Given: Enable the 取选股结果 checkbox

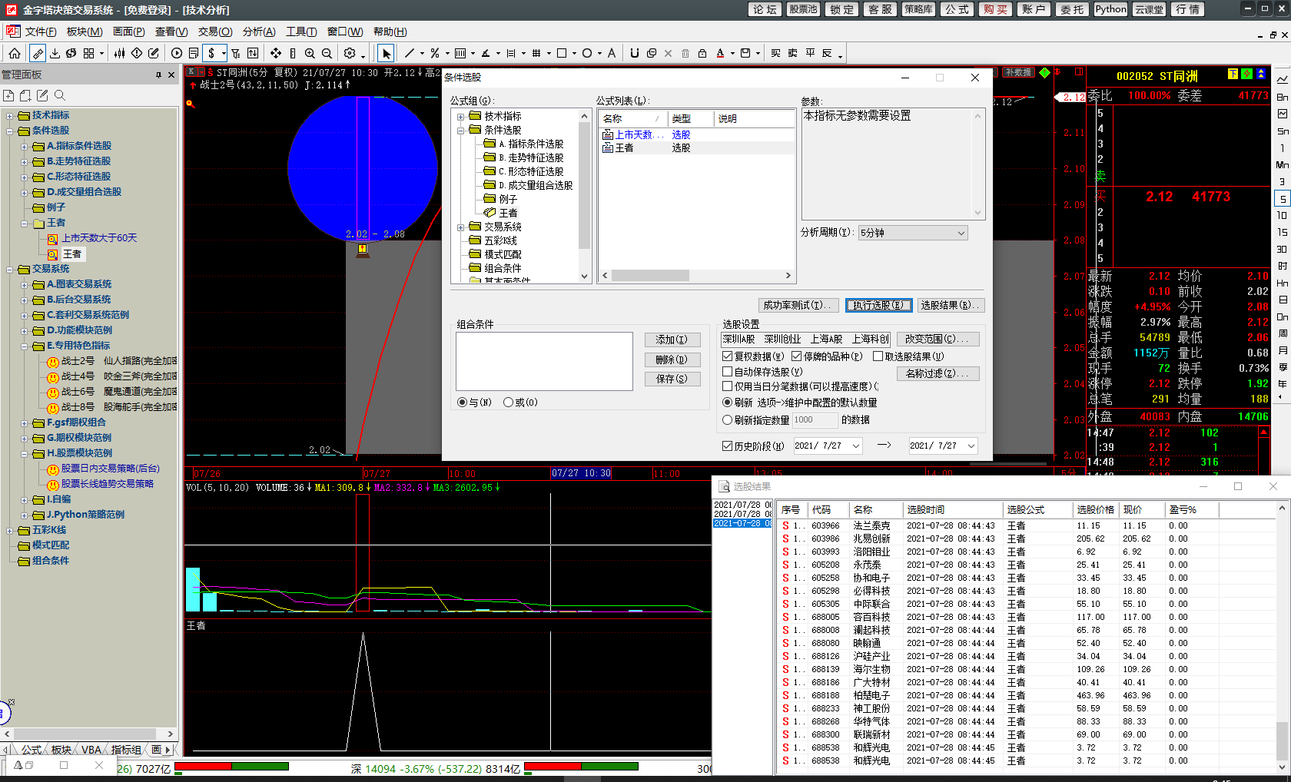Looking at the screenshot, I should pos(878,356).
